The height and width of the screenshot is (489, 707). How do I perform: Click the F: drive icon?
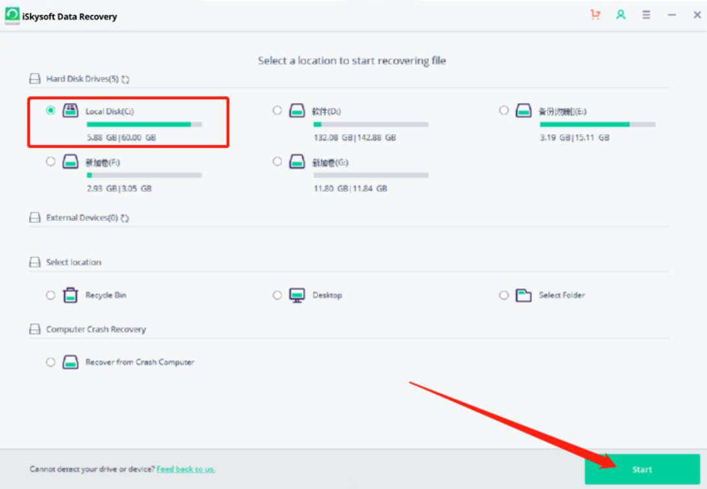coord(71,161)
